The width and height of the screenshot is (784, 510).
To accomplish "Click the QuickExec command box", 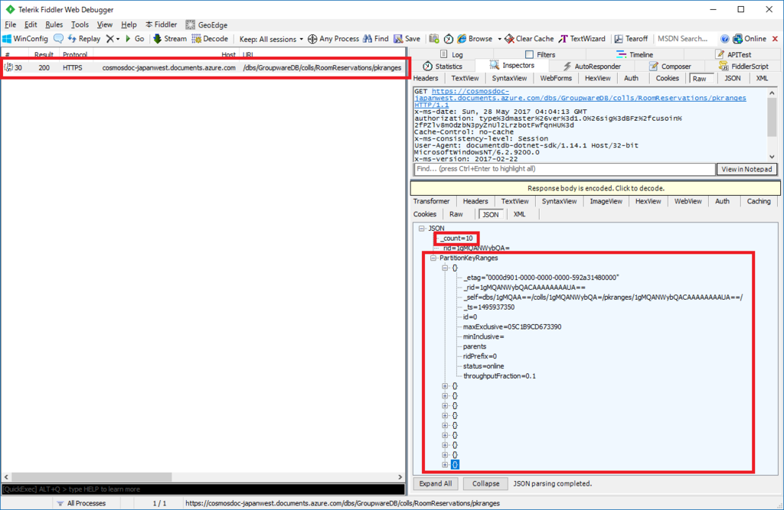I will pyautogui.click(x=203, y=489).
